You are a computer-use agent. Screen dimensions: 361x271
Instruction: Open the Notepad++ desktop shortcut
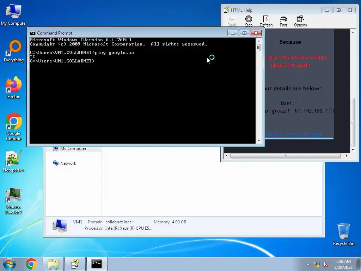pyautogui.click(x=14, y=161)
